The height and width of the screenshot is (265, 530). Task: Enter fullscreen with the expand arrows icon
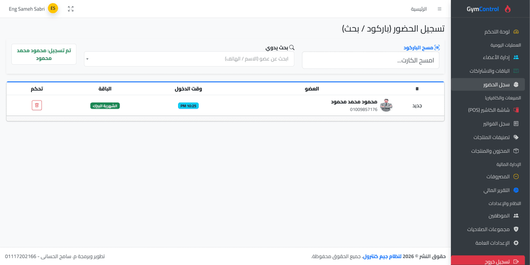click(70, 9)
